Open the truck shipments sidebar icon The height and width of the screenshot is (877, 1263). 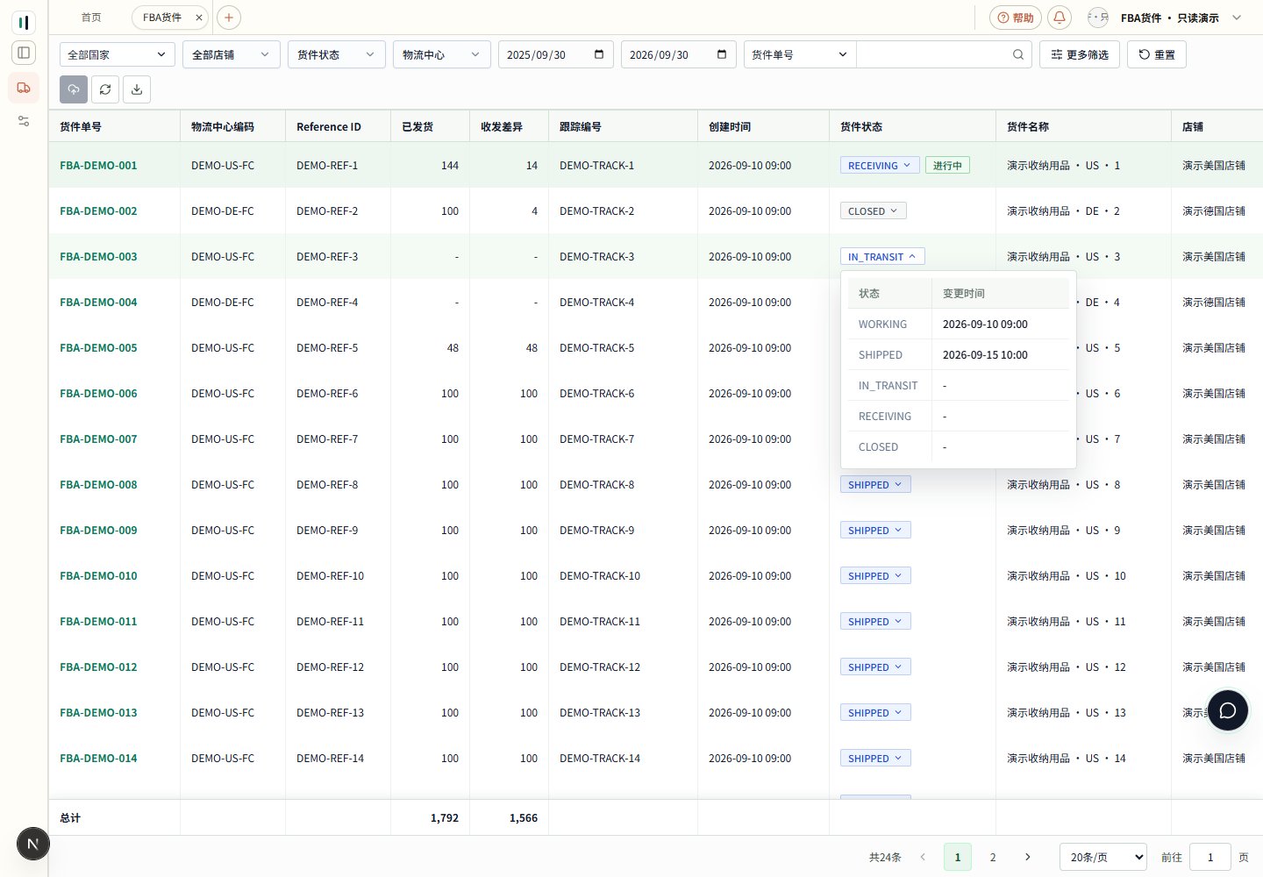click(x=24, y=88)
